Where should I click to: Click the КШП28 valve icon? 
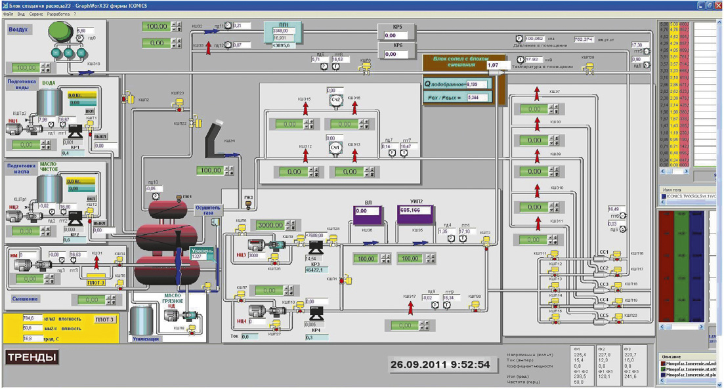333,240
